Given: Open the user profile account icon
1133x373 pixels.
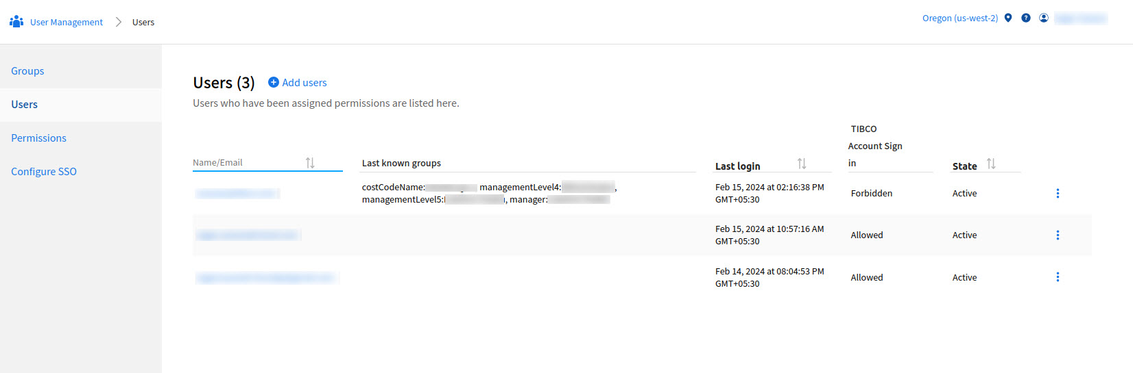Looking at the screenshot, I should [x=1044, y=18].
